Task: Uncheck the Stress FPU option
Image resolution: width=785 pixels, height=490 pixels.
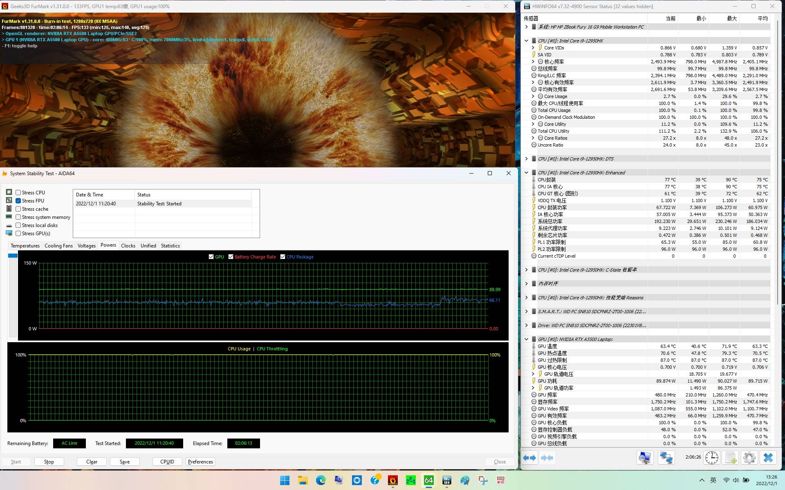Action: point(18,201)
